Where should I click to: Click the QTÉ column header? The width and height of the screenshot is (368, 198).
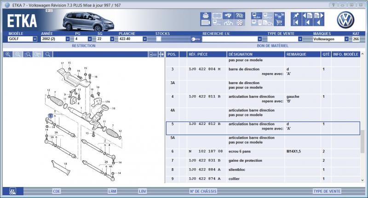coord(326,54)
